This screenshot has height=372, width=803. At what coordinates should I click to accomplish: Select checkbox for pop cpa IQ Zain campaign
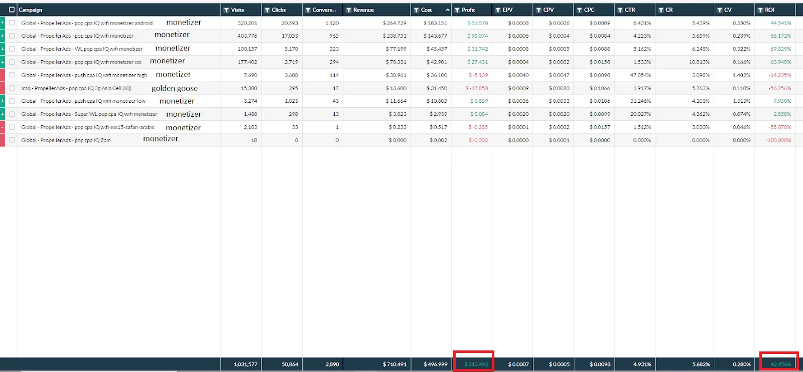click(12, 140)
